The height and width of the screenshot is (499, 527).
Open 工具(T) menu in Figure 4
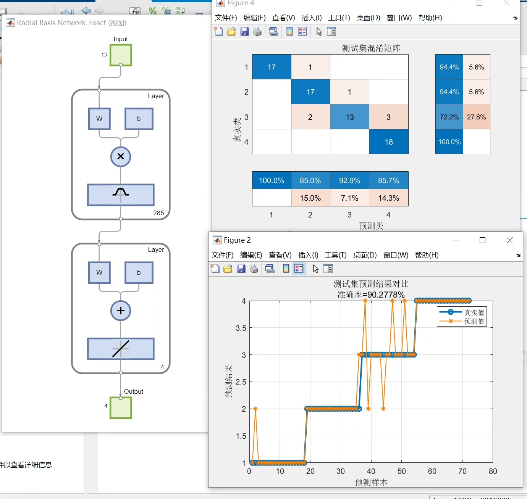tap(339, 18)
